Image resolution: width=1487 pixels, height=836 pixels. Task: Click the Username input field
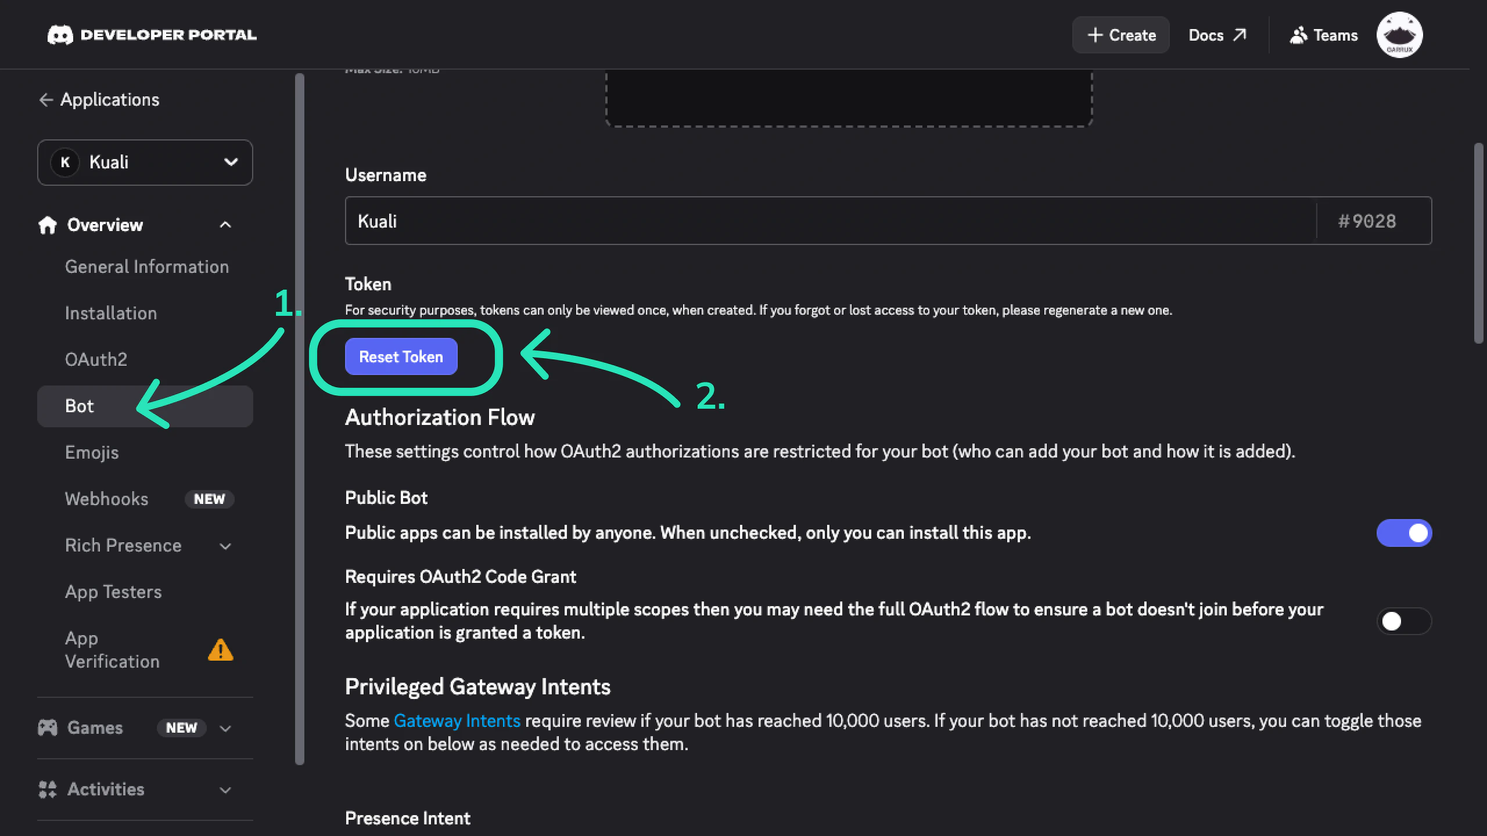(x=831, y=221)
